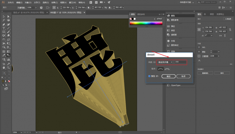This screenshot has height=134, width=235.
Task: Open the 文件(F) menu
Action: [x=11, y=3]
